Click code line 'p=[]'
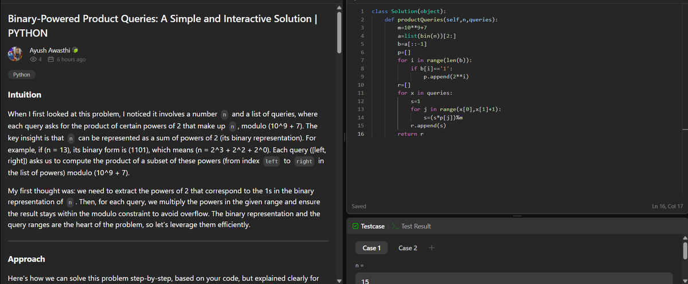Viewport: 688px width, 284px height. point(404,52)
